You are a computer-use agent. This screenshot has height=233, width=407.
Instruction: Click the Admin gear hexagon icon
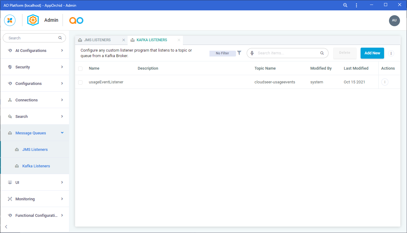click(33, 20)
